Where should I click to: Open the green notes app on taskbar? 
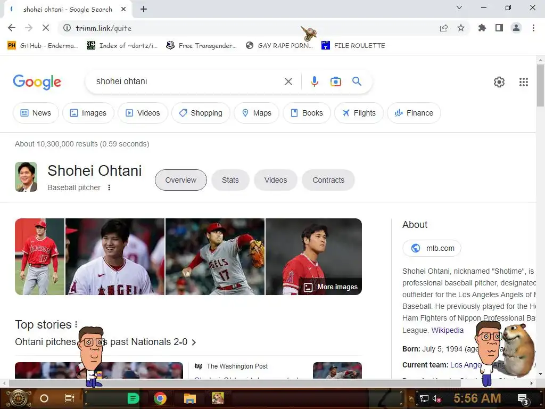133,398
